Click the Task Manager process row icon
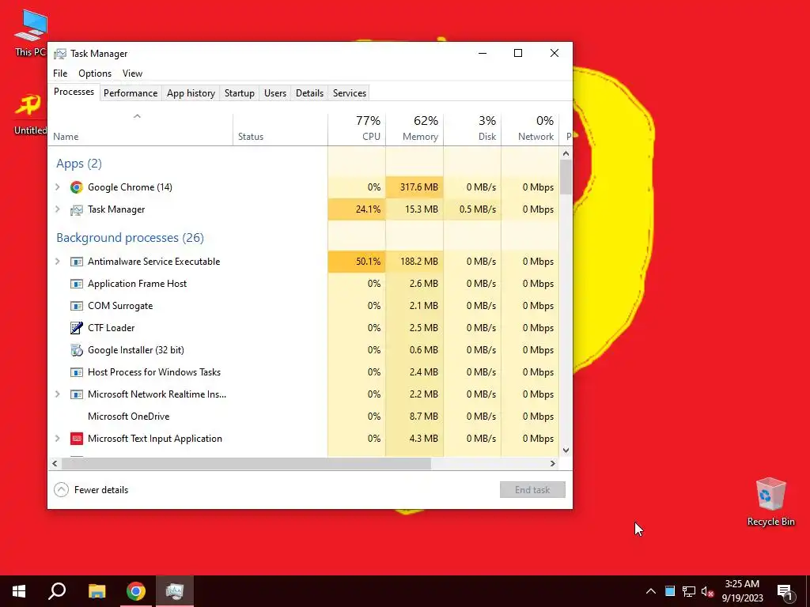810x607 pixels. pos(77,209)
